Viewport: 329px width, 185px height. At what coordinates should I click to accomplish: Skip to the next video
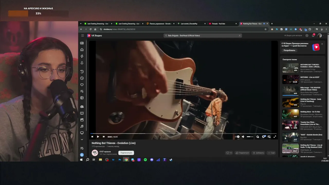[x=104, y=137]
